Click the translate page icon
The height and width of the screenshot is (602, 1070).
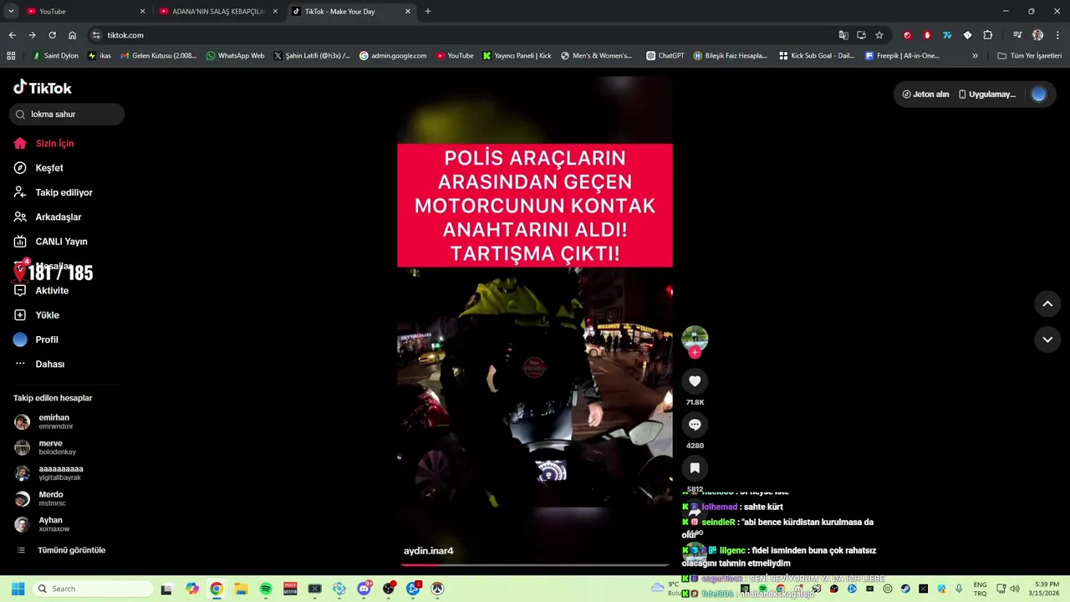click(843, 35)
